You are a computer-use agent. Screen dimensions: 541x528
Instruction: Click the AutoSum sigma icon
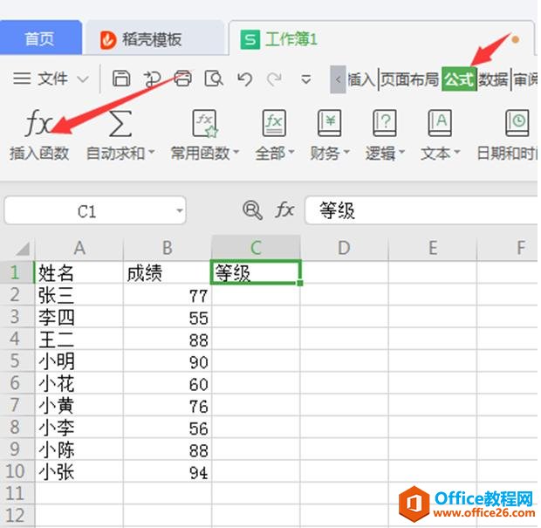[x=120, y=123]
